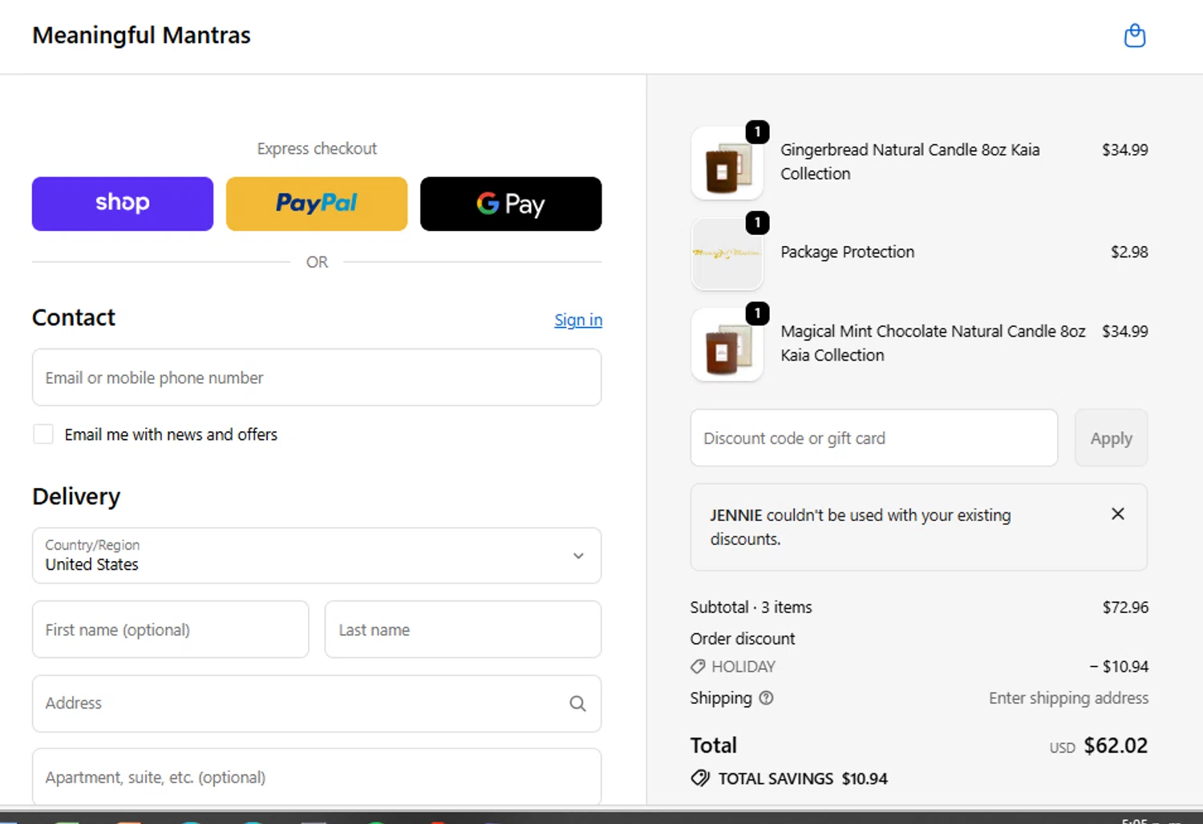Screen dimensions: 1203x824
Task: Focus the Email or mobile phone field
Action: pos(317,378)
